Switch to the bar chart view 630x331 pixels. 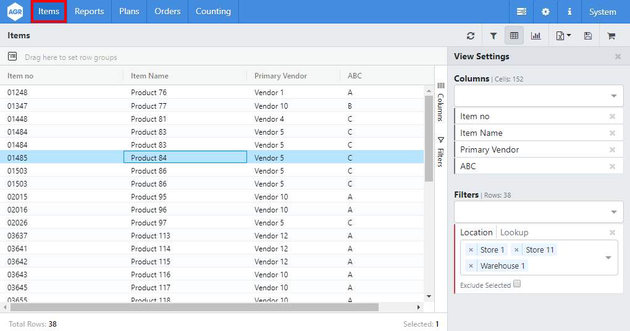535,36
